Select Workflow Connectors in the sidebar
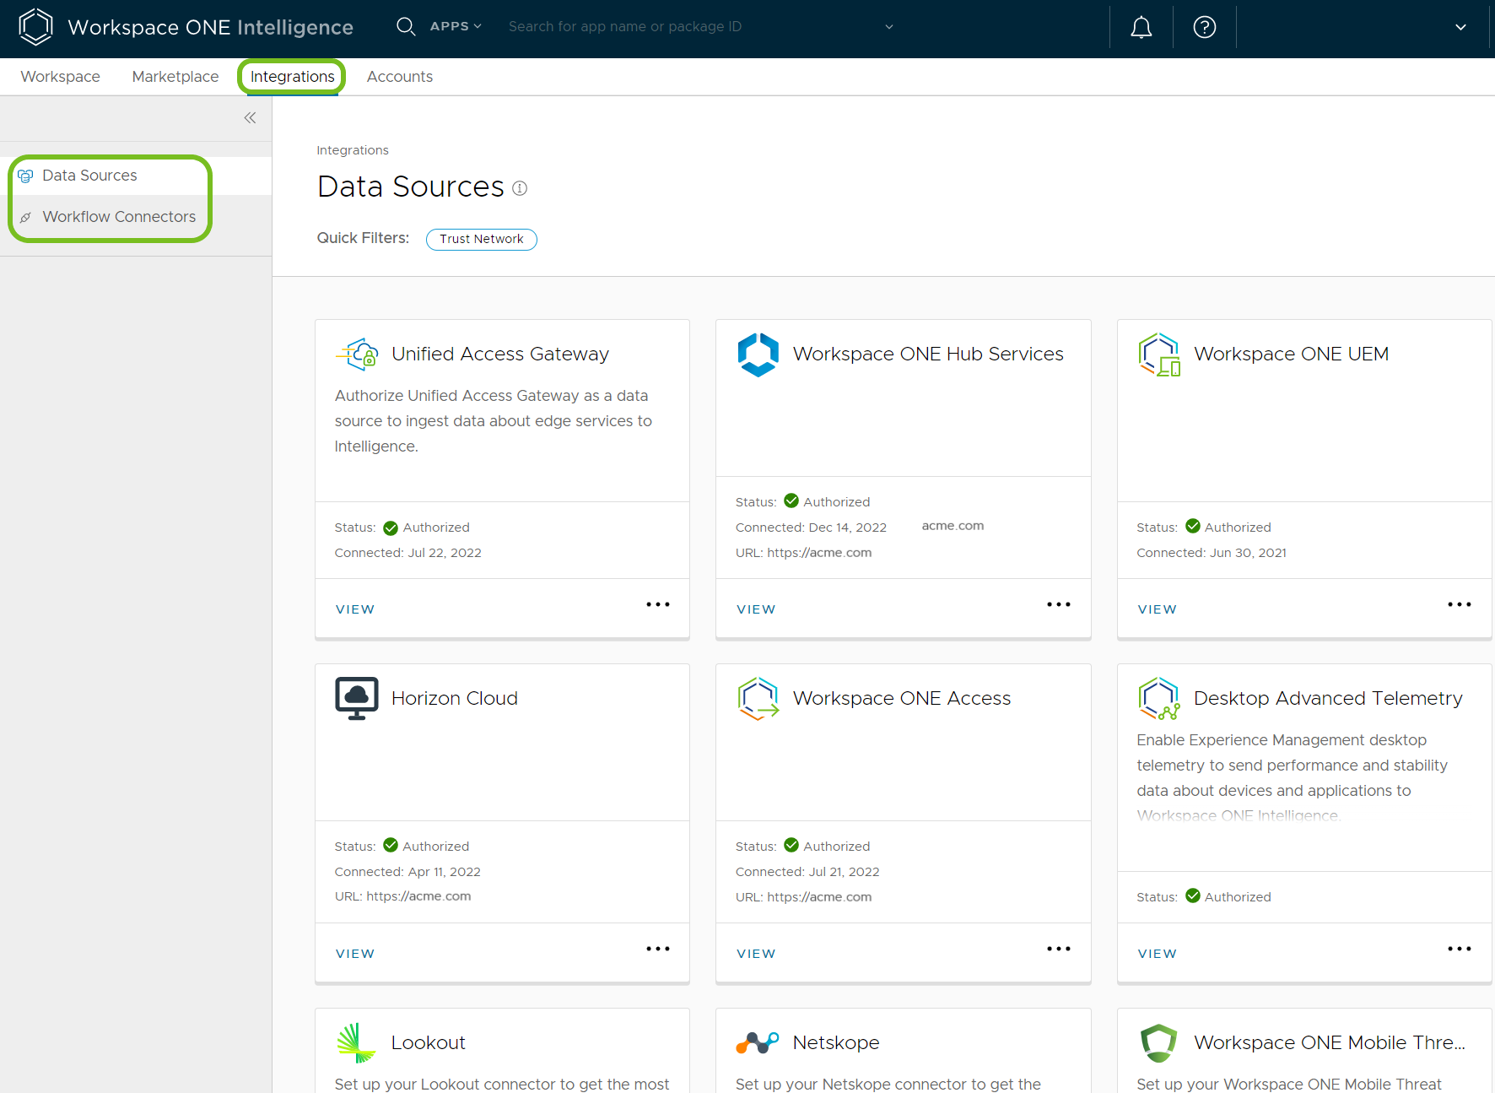 tap(136, 217)
